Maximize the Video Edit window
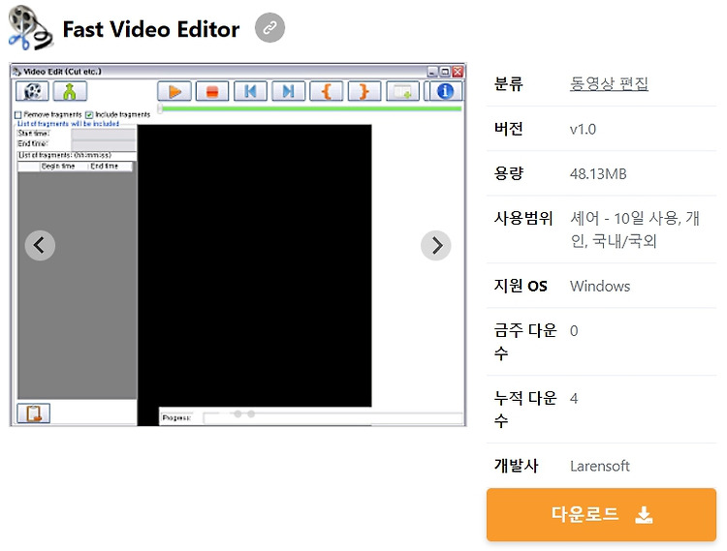Screen dimensions: 727x551 pos(445,72)
